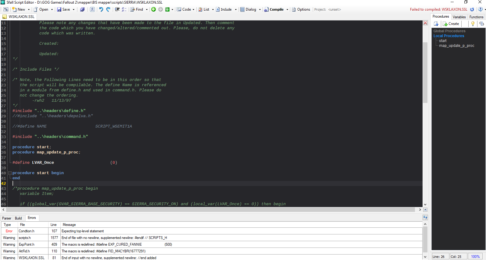Select the scripts.h warning row

tap(212, 238)
